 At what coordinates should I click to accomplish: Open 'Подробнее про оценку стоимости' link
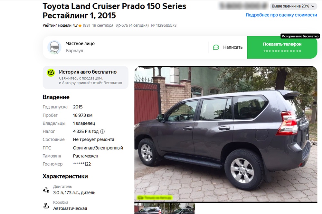[281, 15]
